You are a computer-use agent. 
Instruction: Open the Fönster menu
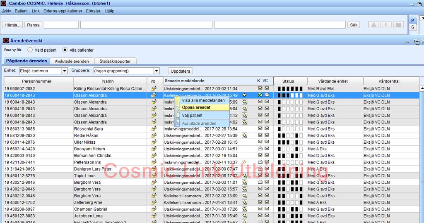(x=93, y=11)
